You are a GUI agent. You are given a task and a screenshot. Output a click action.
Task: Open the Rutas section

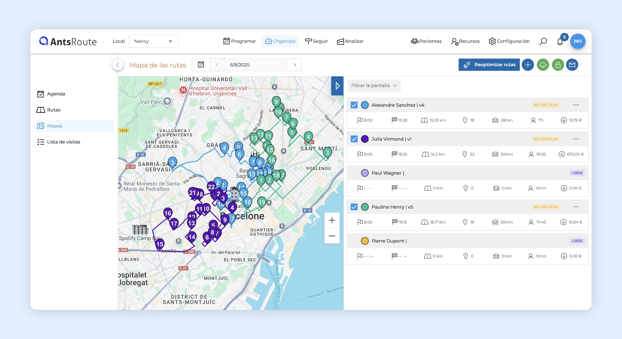coord(53,110)
